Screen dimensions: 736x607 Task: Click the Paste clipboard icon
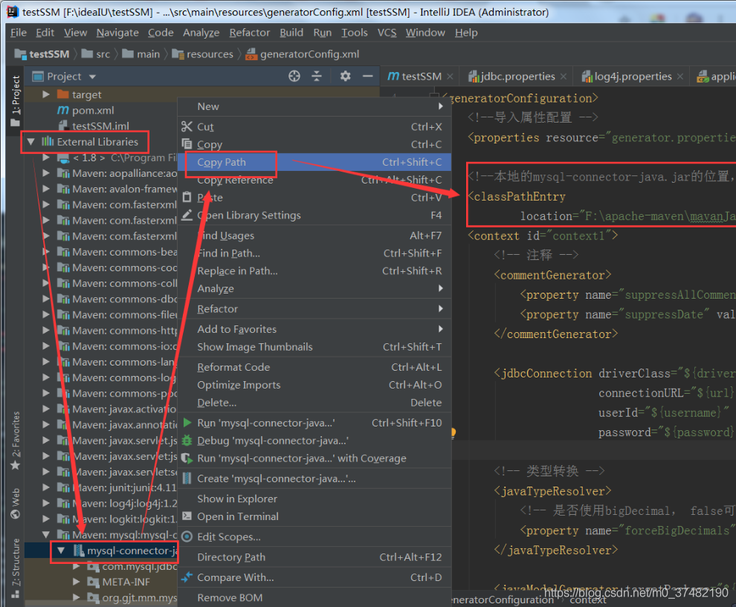[187, 197]
